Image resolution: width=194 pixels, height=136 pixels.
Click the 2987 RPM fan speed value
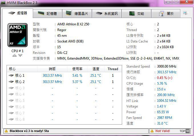(165, 117)
